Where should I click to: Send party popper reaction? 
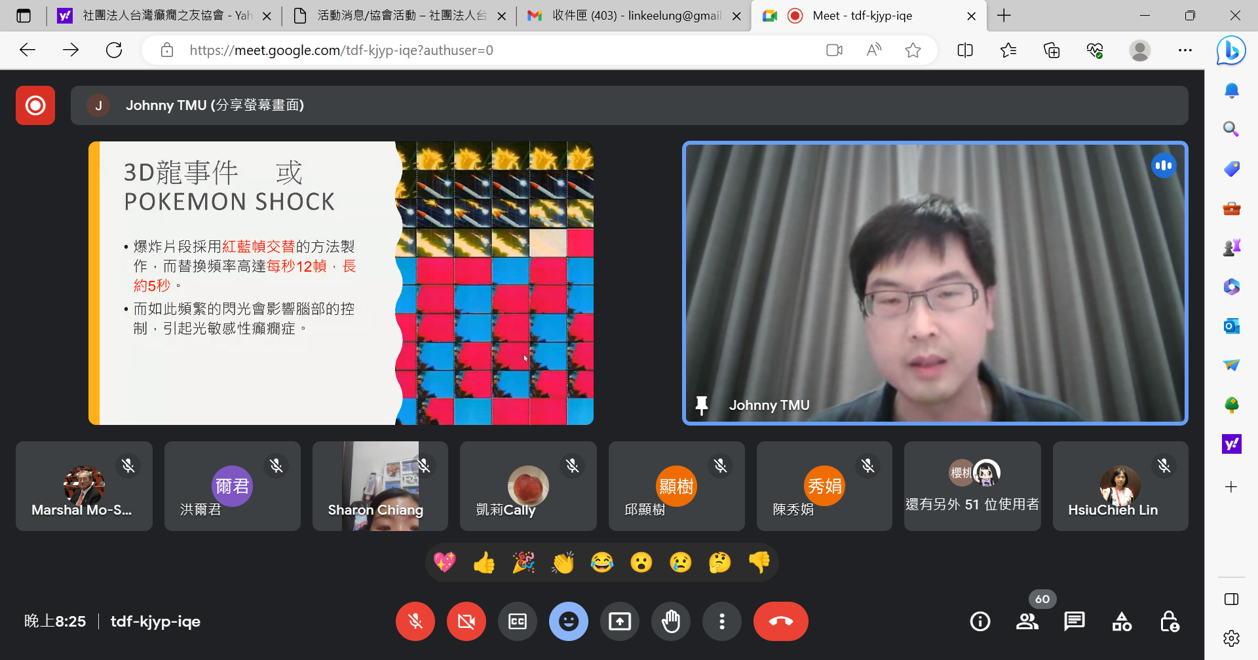[x=524, y=562]
